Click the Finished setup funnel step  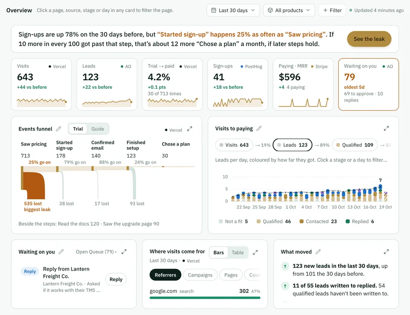136,145
